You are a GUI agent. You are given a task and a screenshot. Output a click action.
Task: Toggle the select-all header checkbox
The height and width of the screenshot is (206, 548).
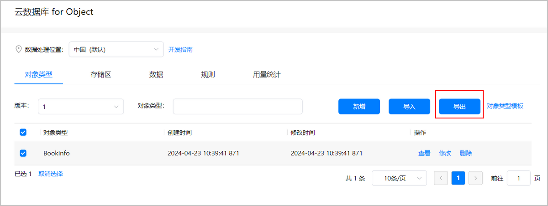(23, 132)
